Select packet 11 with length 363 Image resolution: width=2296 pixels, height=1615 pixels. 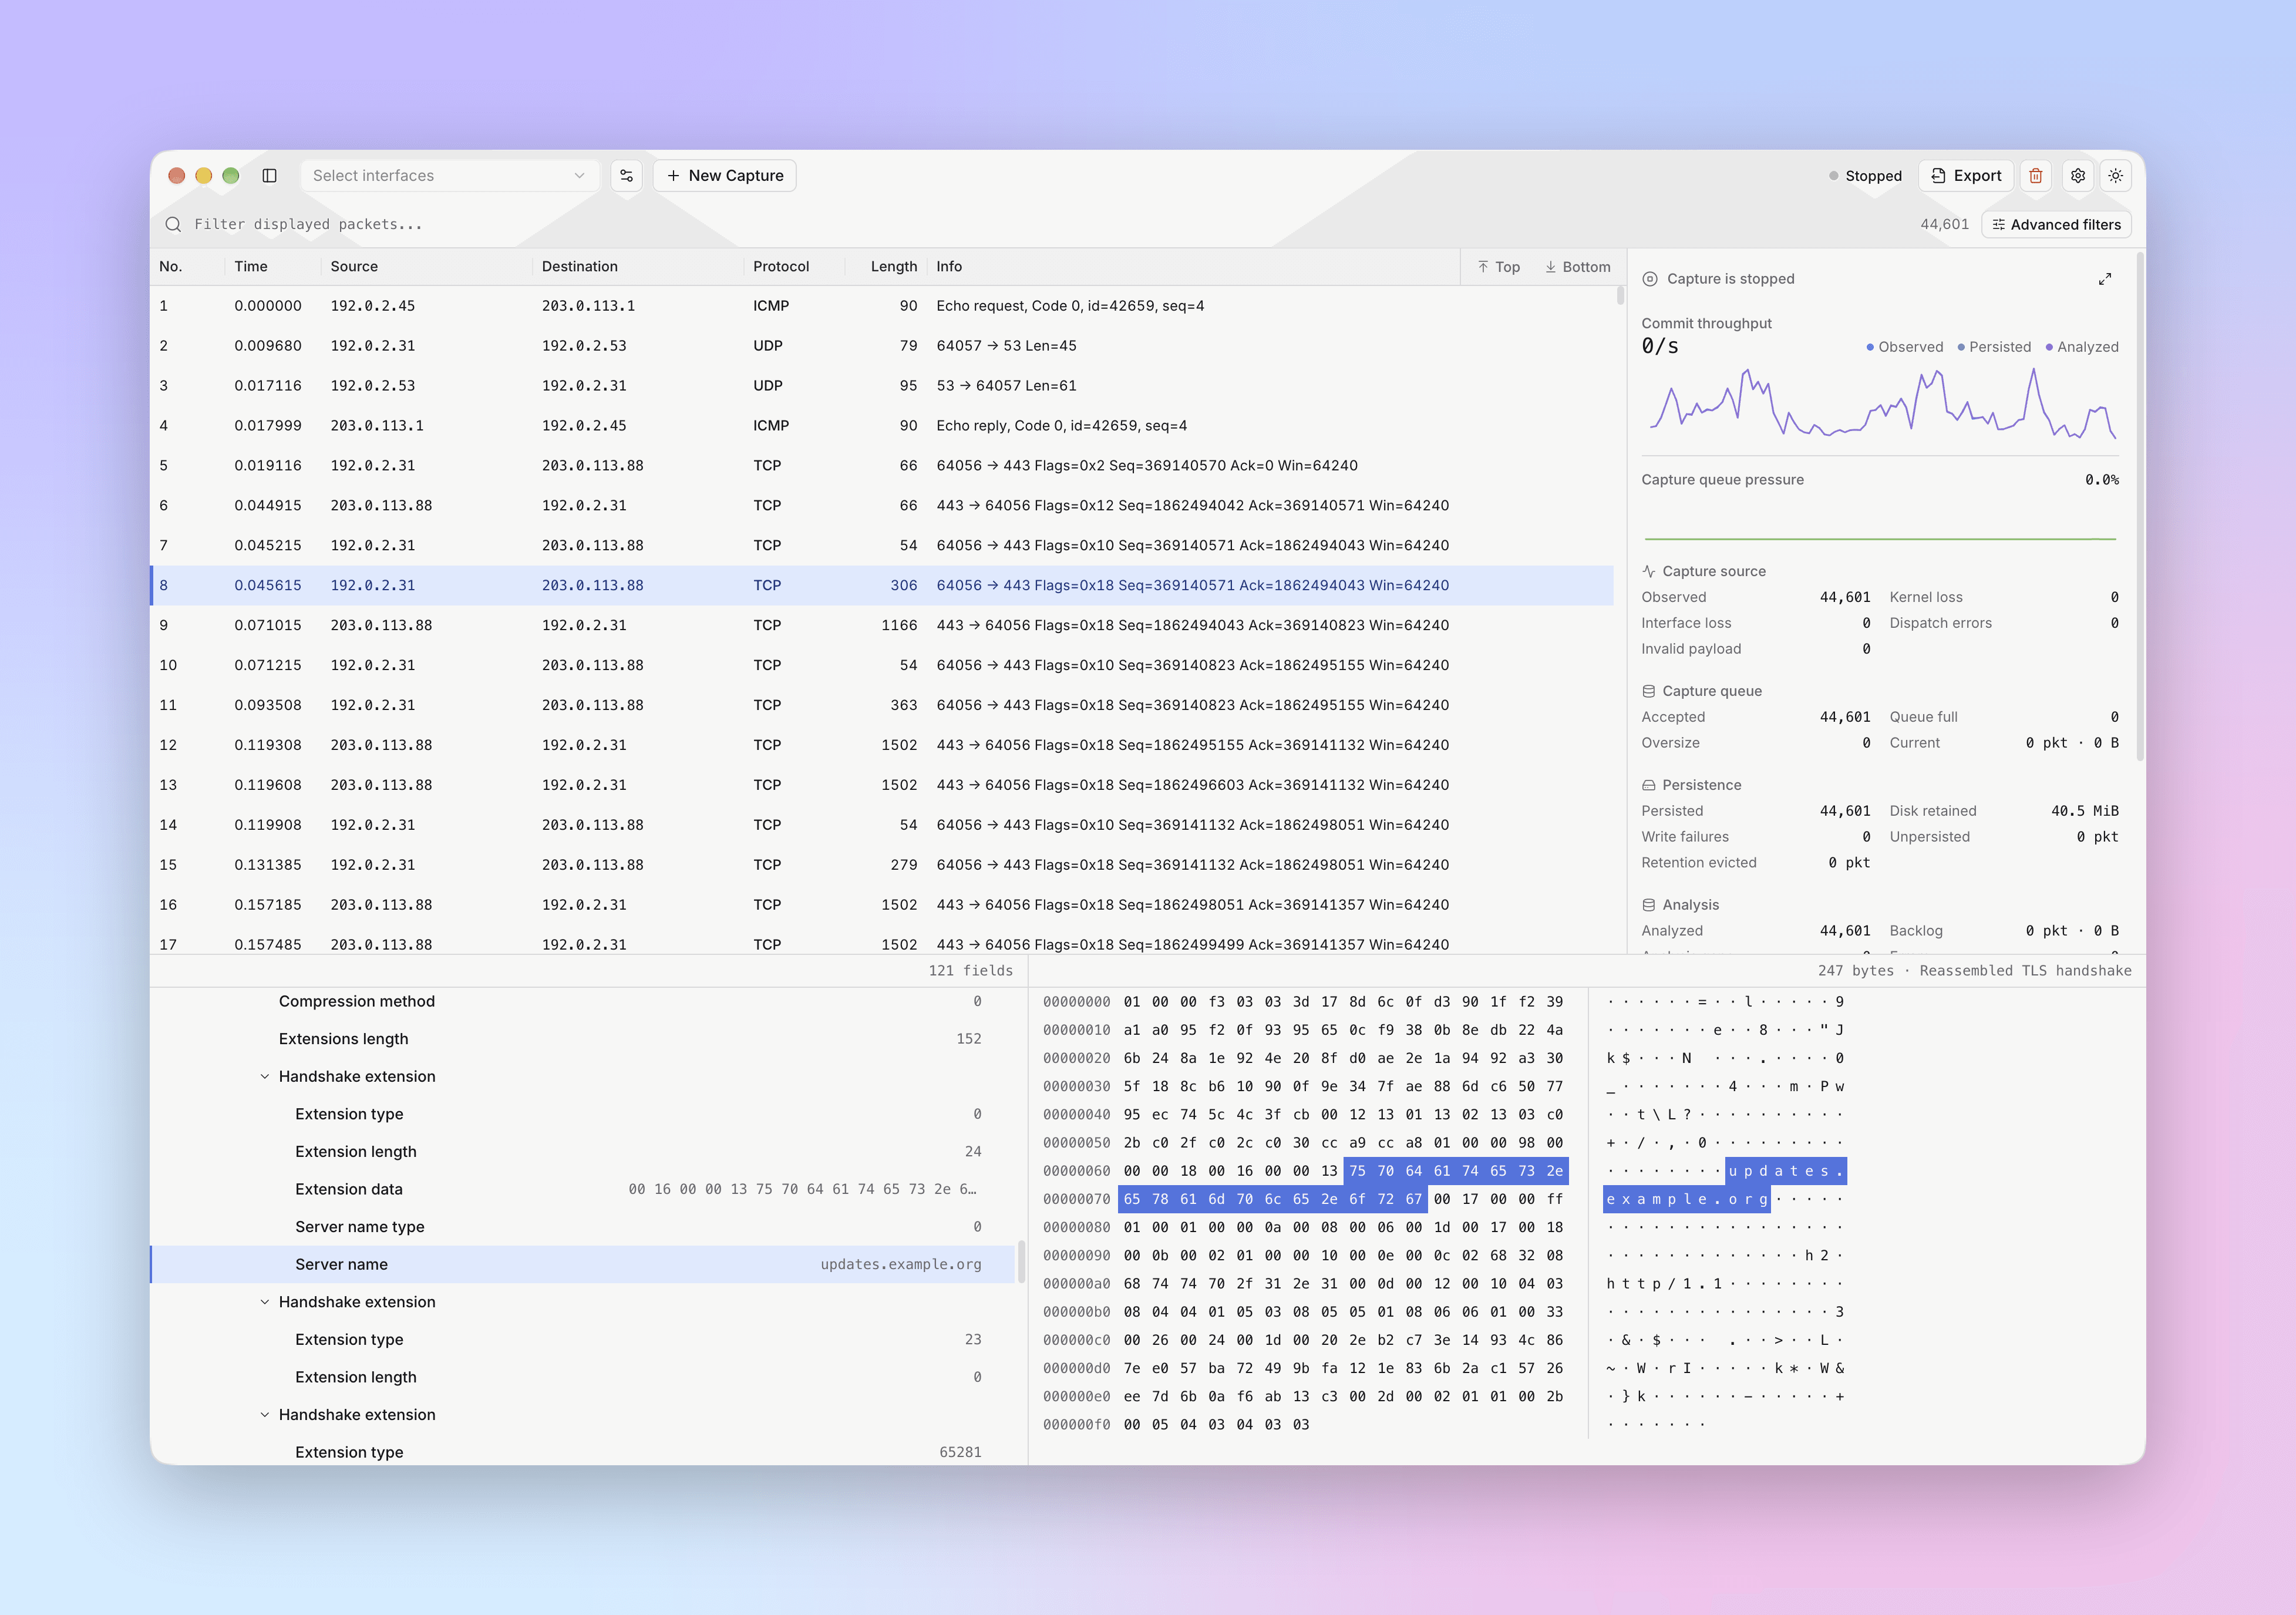tap(882, 705)
